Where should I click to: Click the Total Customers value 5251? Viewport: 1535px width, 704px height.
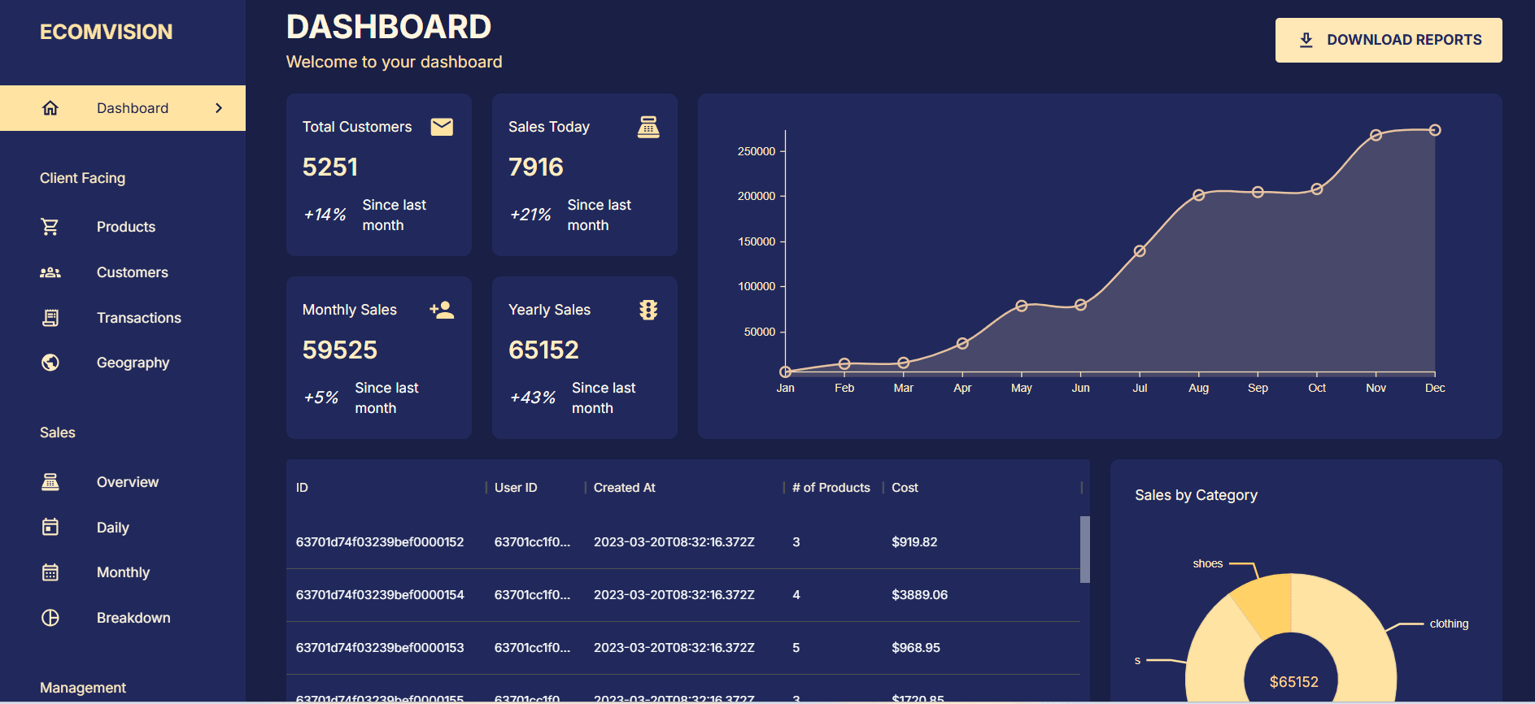330,167
